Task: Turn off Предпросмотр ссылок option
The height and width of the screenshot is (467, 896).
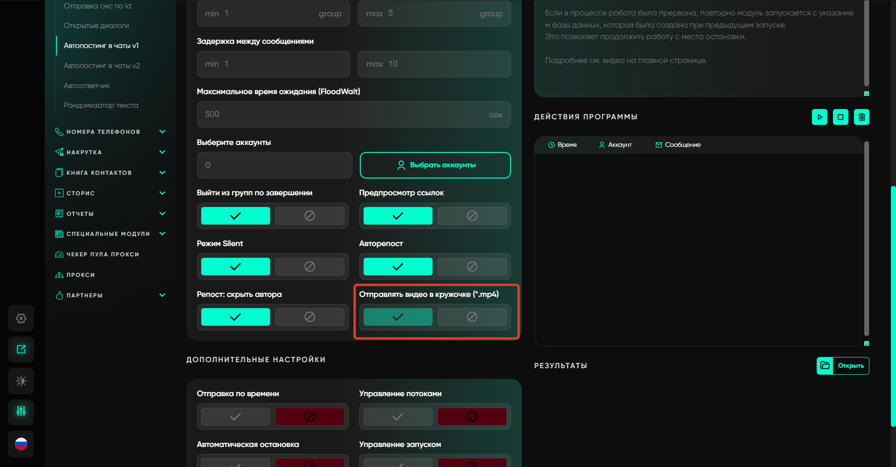Action: click(x=472, y=216)
